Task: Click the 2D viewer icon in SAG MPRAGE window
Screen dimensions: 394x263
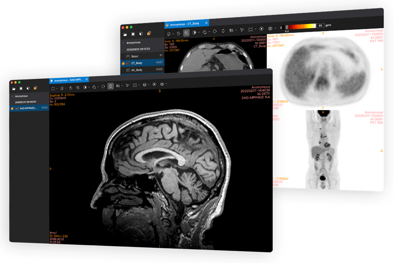Action: click(21, 88)
